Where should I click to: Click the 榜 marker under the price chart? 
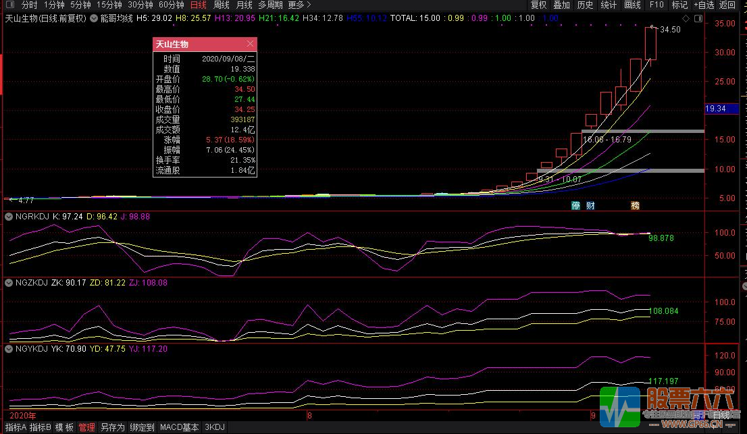[635, 206]
